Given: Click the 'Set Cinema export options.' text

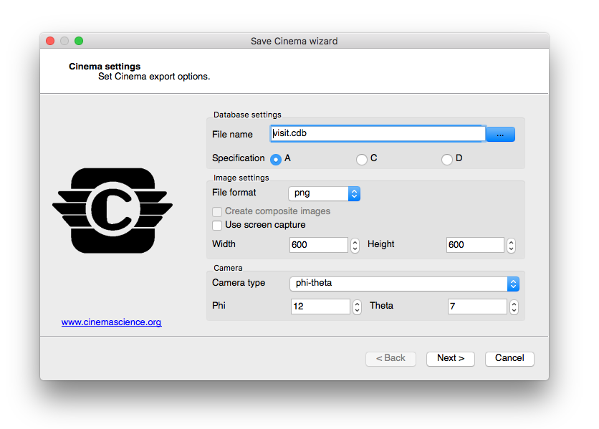Looking at the screenshot, I should (154, 77).
